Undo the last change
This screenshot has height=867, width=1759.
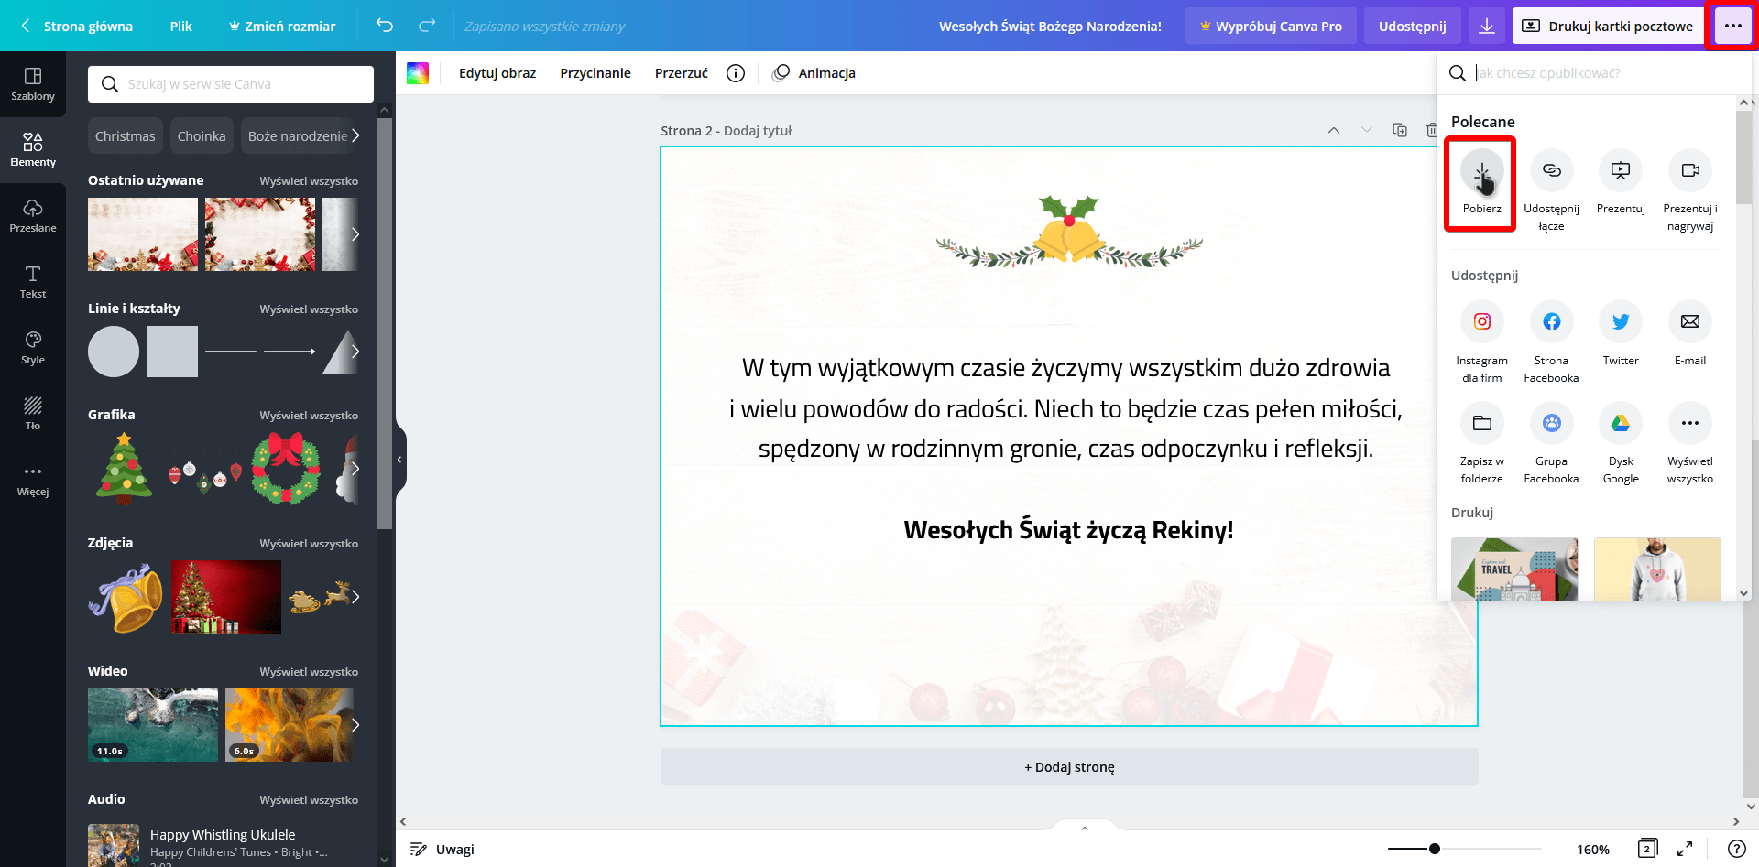pos(385,26)
